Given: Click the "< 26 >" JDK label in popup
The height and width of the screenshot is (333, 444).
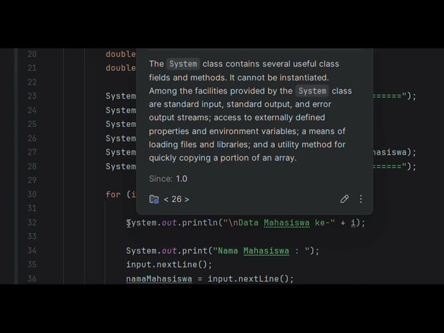Looking at the screenshot, I should [176, 199].
